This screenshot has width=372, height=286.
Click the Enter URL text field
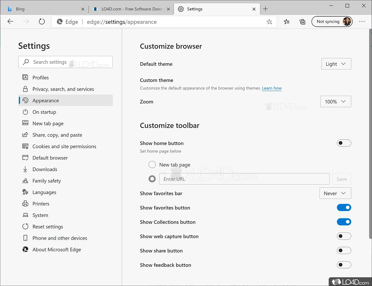(x=244, y=179)
